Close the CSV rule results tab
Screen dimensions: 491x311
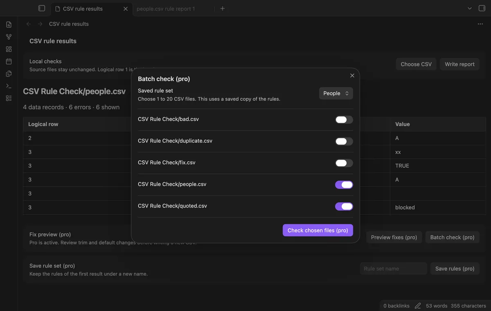pos(126,9)
